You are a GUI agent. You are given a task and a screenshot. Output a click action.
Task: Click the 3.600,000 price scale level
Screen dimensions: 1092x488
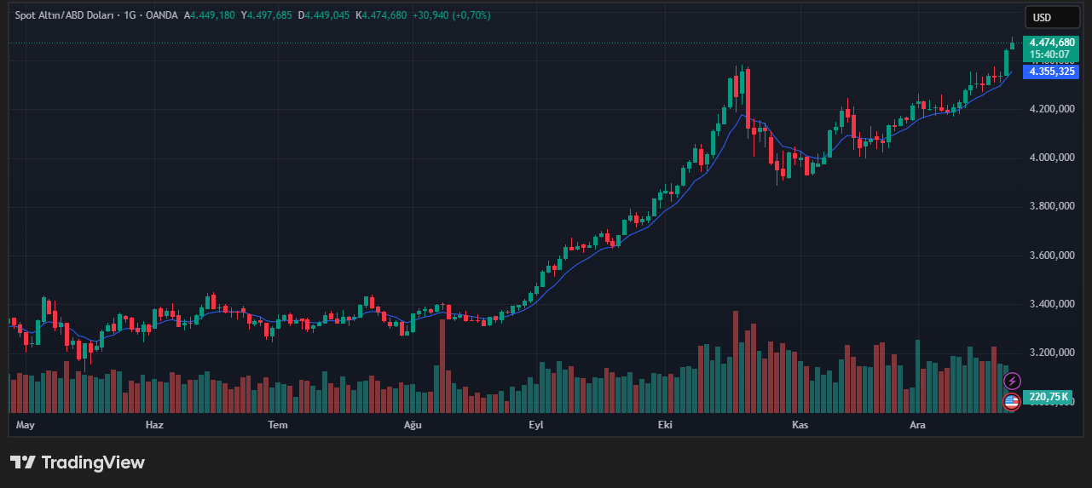[1051, 255]
